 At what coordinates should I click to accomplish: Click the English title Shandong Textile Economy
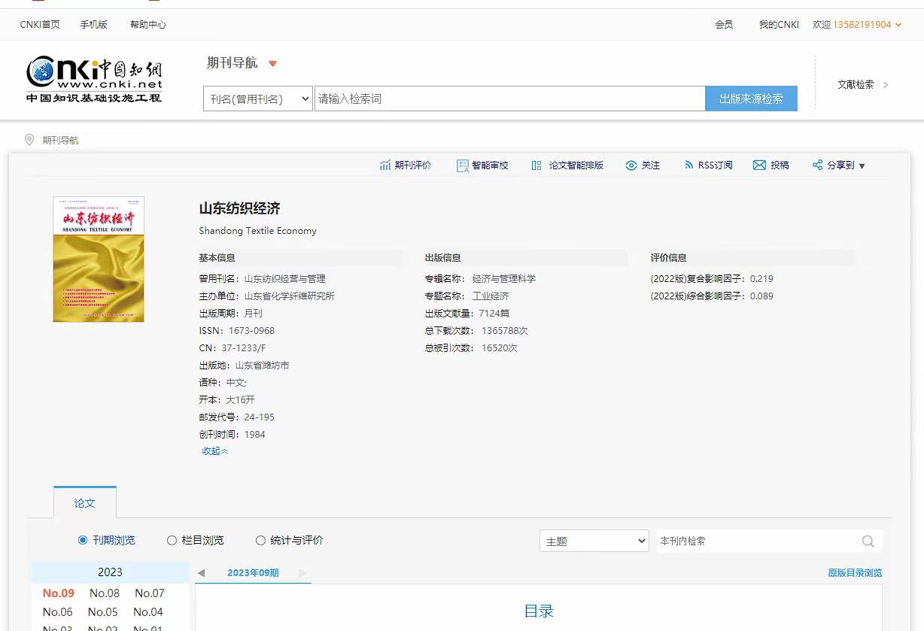point(257,231)
